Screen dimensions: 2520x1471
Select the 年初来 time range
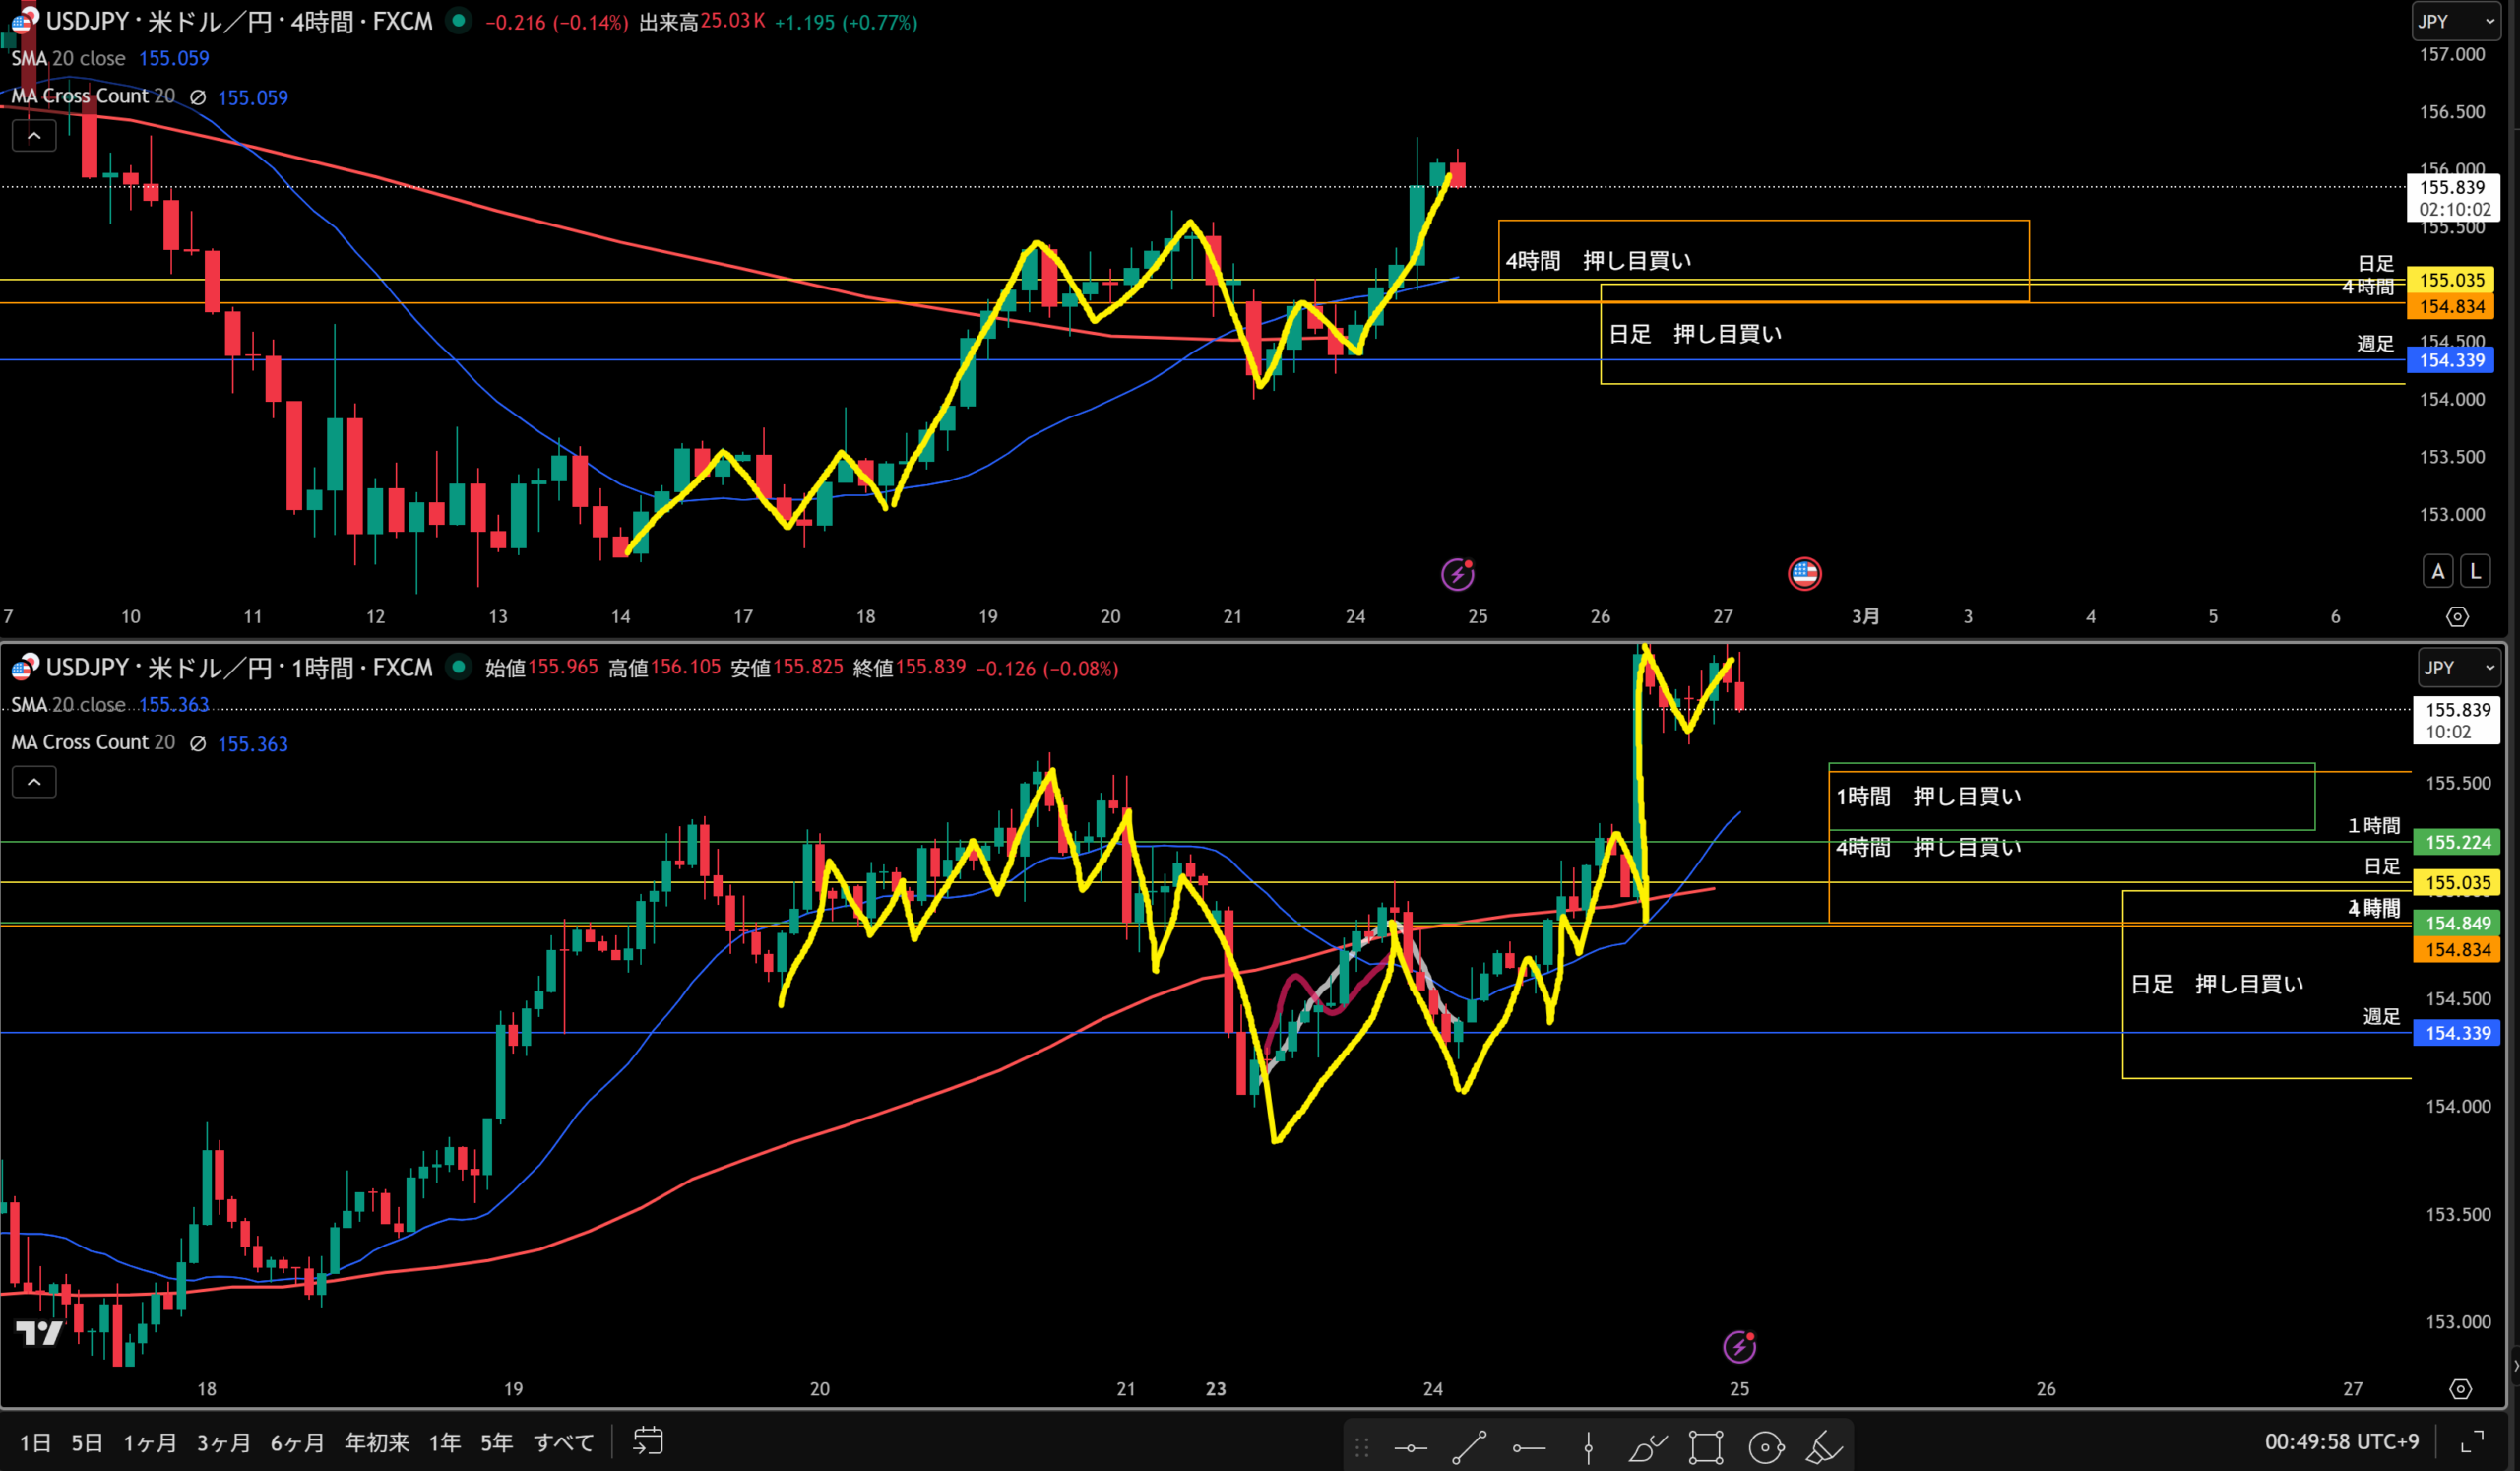click(x=377, y=1443)
